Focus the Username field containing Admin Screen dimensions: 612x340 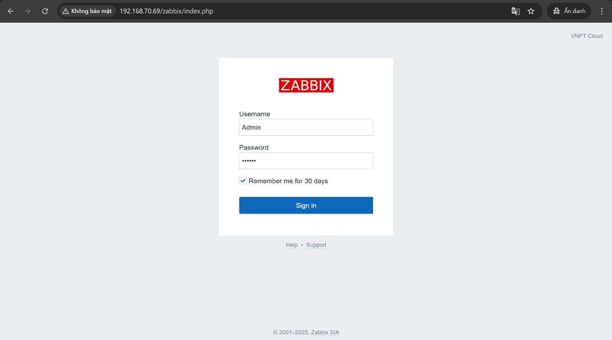[x=306, y=127]
